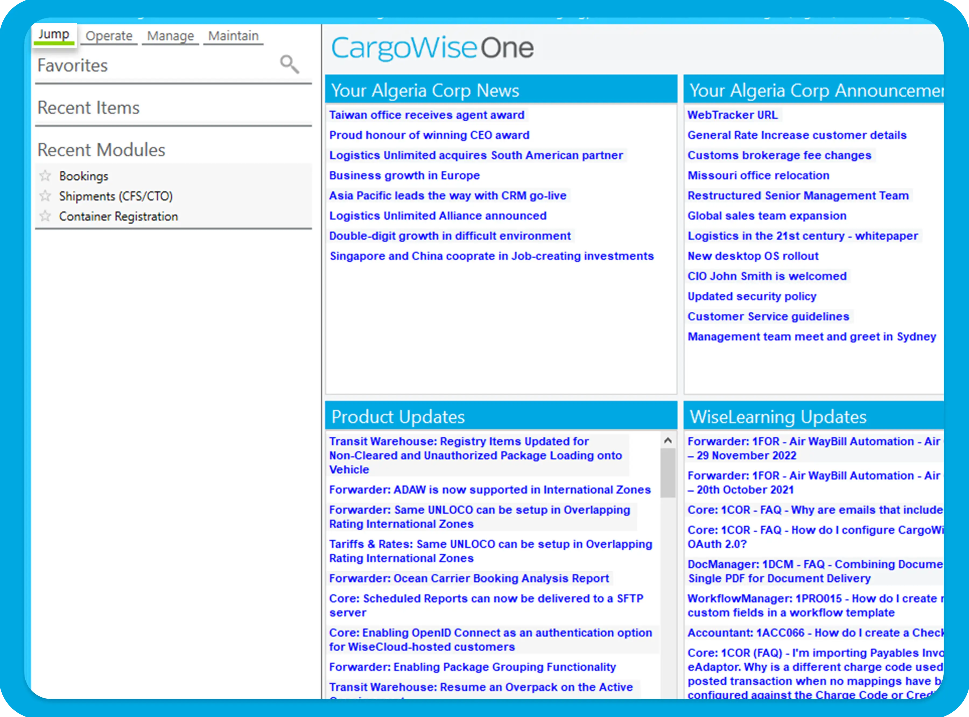This screenshot has height=717, width=969.
Task: Open the Bookings recent module
Action: [x=84, y=176]
